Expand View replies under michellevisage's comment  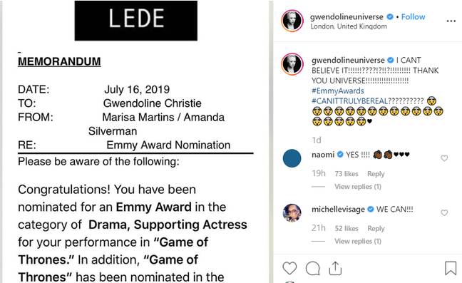pyautogui.click(x=358, y=241)
